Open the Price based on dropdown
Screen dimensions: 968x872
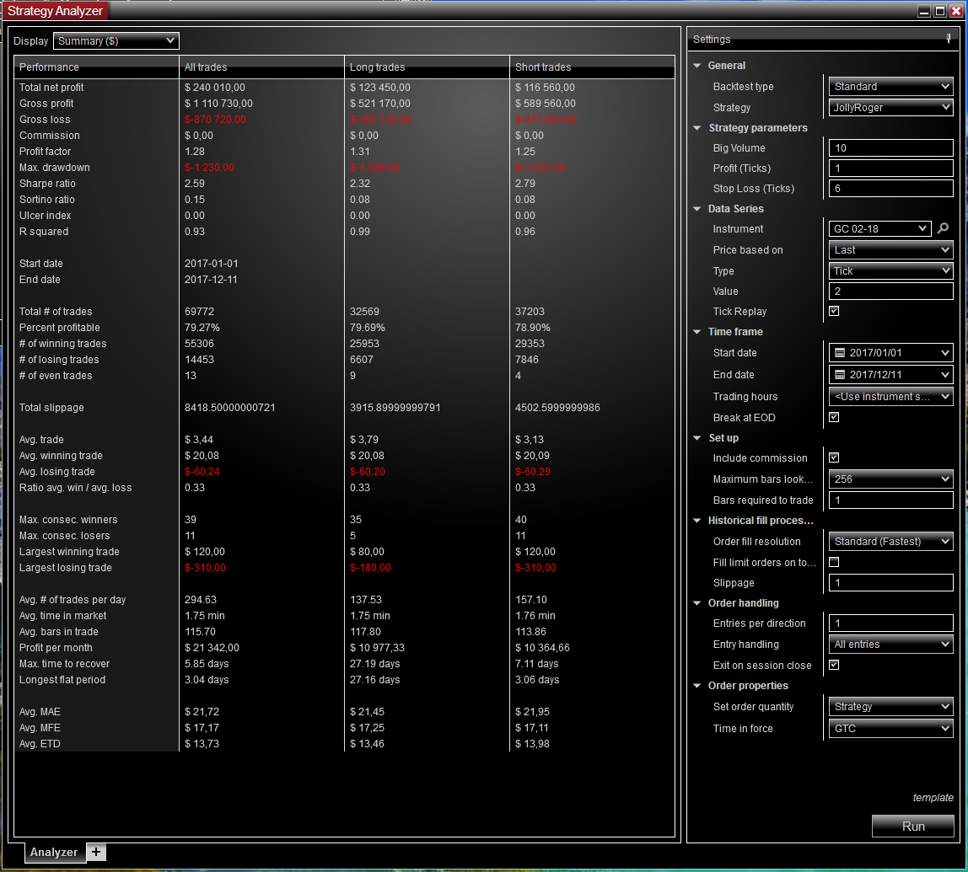click(x=890, y=249)
